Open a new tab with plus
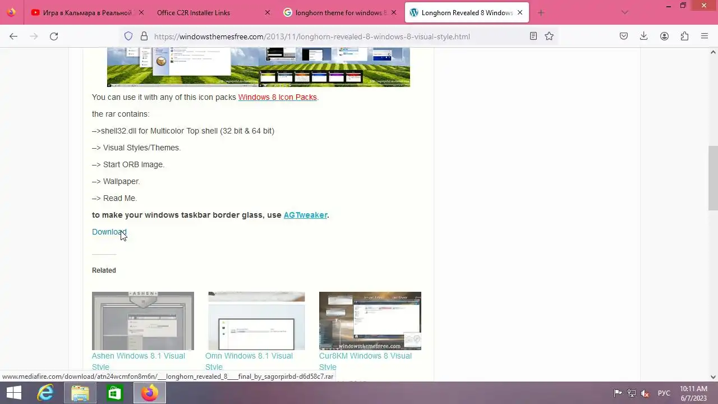 pos(541,12)
